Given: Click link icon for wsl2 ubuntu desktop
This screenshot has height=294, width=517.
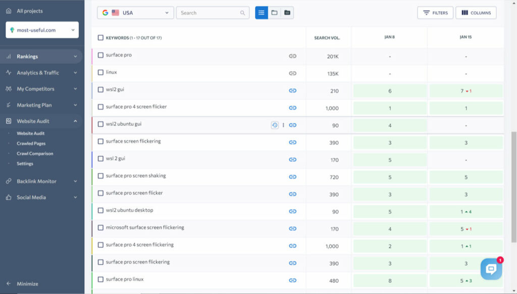Looking at the screenshot, I should [292, 211].
